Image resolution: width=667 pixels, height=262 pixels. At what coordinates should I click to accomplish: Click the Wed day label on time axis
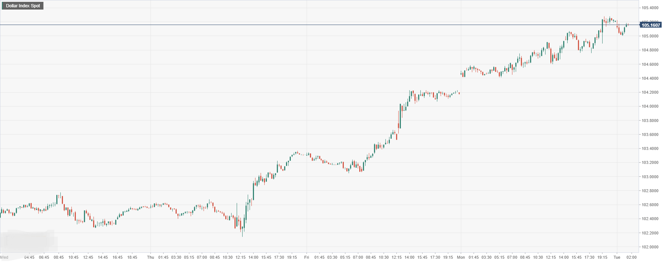click(4, 257)
